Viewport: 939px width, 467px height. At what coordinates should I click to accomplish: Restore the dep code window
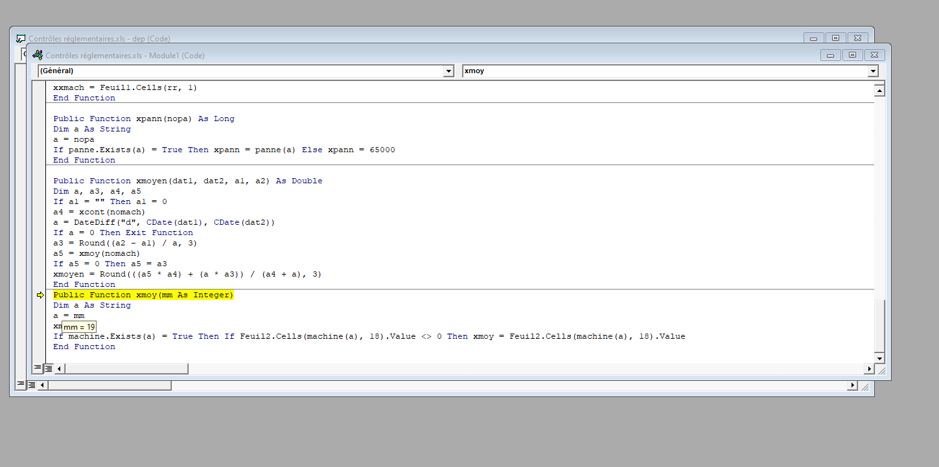[x=836, y=38]
